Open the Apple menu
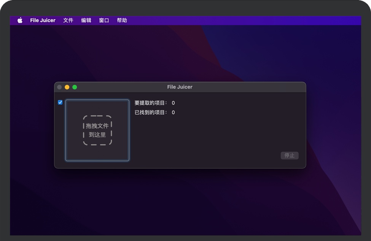Image resolution: width=371 pixels, height=241 pixels. tap(20, 21)
